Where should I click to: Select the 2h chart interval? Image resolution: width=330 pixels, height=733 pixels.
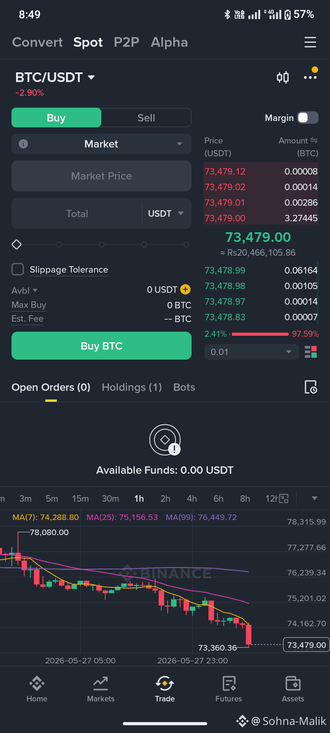(x=165, y=498)
